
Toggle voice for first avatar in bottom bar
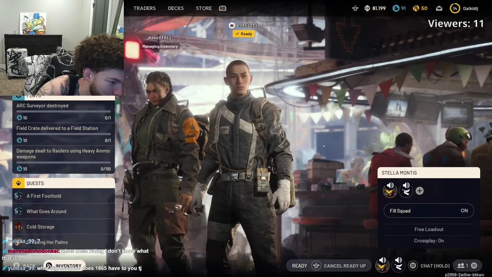pyautogui.click(x=382, y=265)
